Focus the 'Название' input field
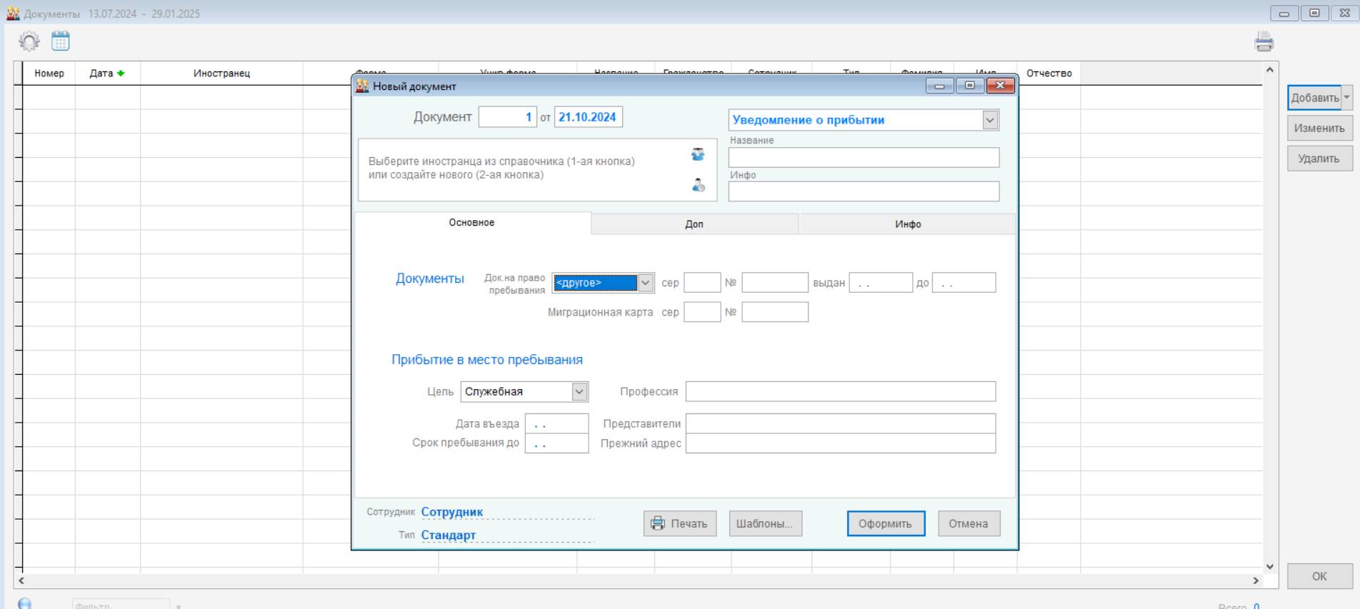Viewport: 1360px width, 609px height. pos(864,157)
